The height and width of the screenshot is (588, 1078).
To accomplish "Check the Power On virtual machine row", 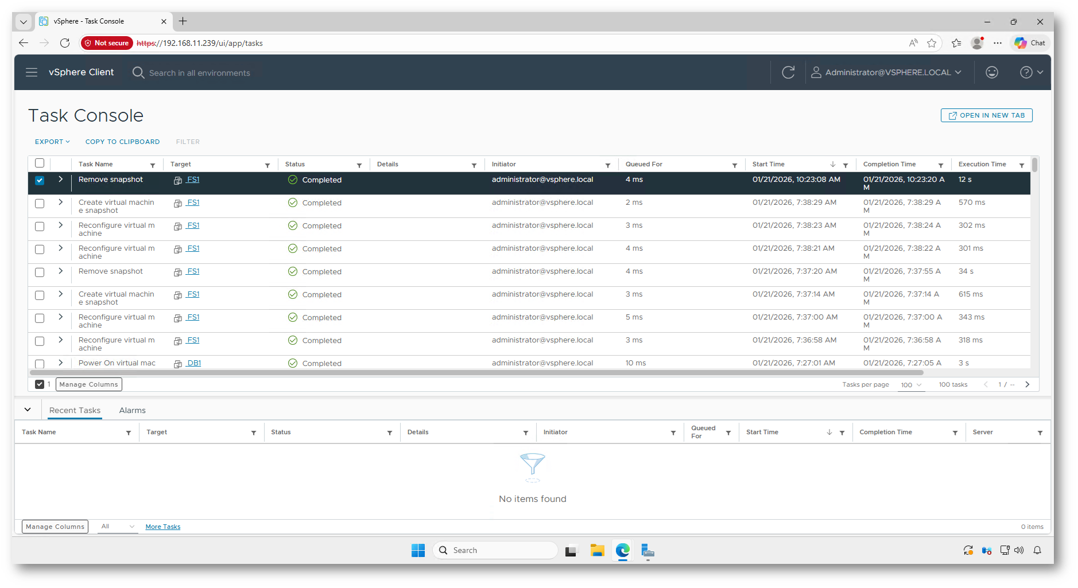I will tap(40, 364).
